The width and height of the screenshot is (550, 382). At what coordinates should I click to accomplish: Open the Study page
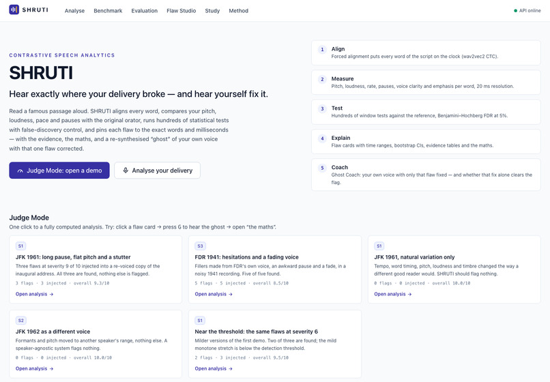(x=212, y=11)
